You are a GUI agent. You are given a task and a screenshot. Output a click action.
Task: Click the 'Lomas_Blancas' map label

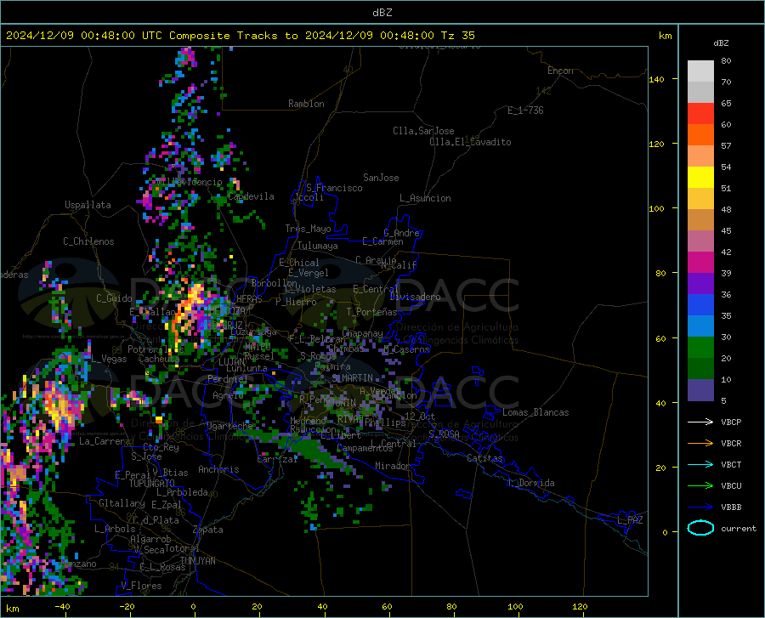(535, 412)
